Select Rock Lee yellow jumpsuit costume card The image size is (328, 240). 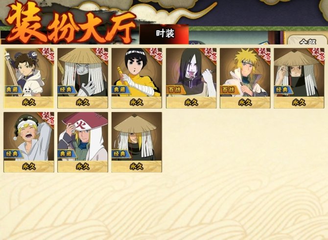(137, 78)
